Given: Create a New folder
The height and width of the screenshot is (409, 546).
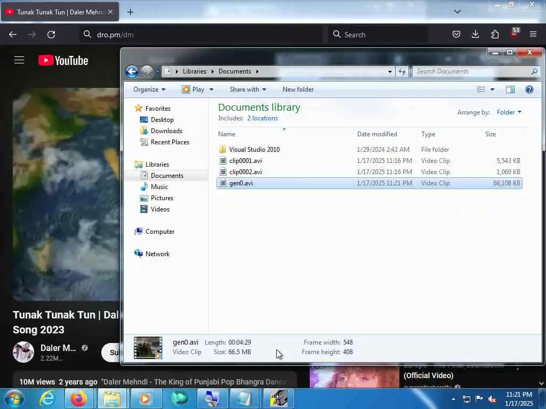Looking at the screenshot, I should point(298,89).
